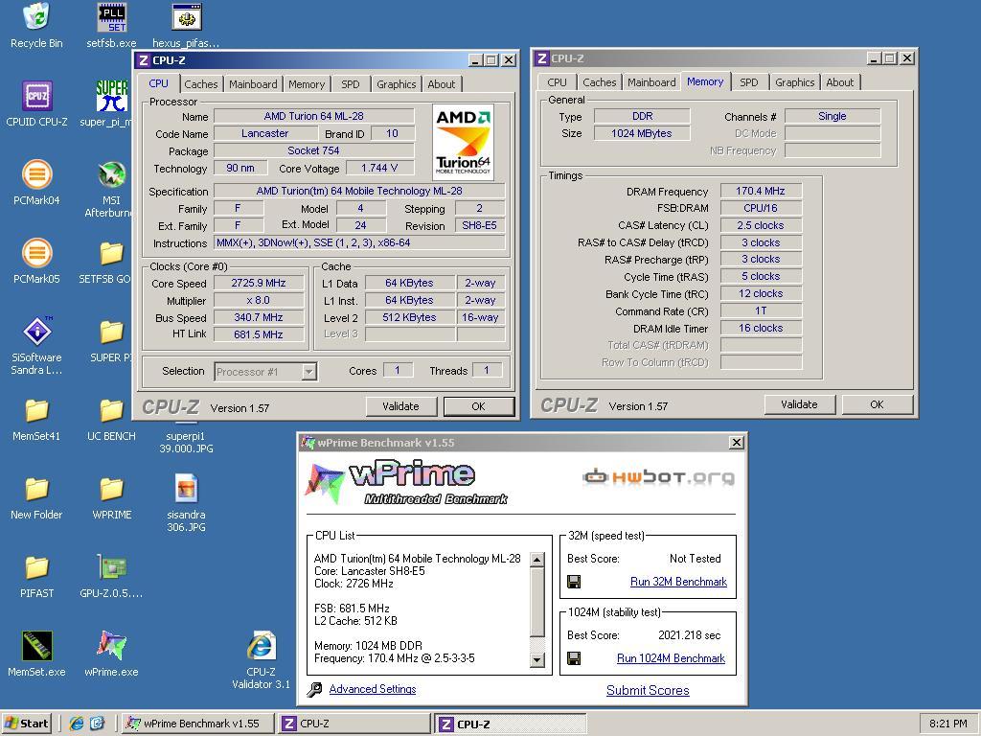The image size is (981, 736).
Task: Open superpi1 39.000.JPG file on desktop
Action: click(x=186, y=441)
